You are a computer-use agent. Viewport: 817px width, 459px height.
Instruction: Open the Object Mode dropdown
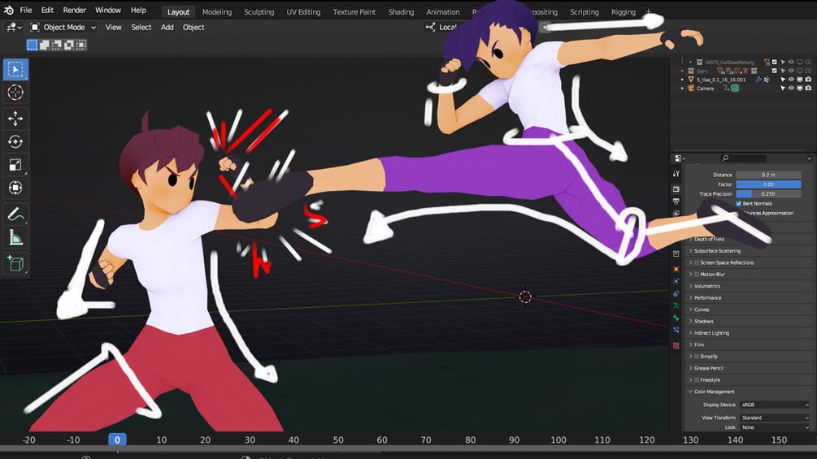pos(63,27)
